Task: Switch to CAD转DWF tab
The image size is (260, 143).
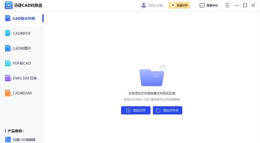Action: pyautogui.click(x=22, y=93)
